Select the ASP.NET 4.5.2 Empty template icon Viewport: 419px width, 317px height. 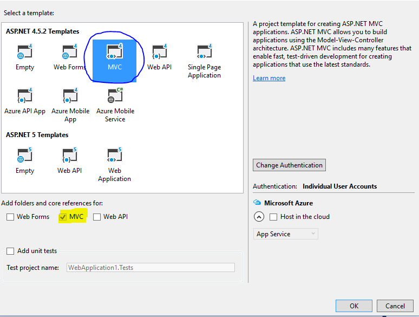(x=24, y=51)
